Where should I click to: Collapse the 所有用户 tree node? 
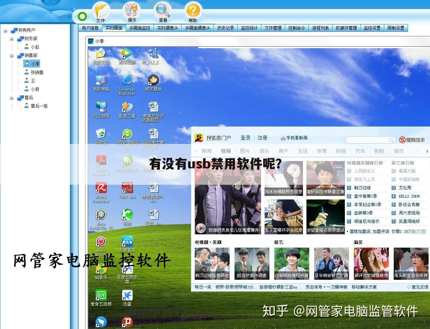click(x=6, y=31)
